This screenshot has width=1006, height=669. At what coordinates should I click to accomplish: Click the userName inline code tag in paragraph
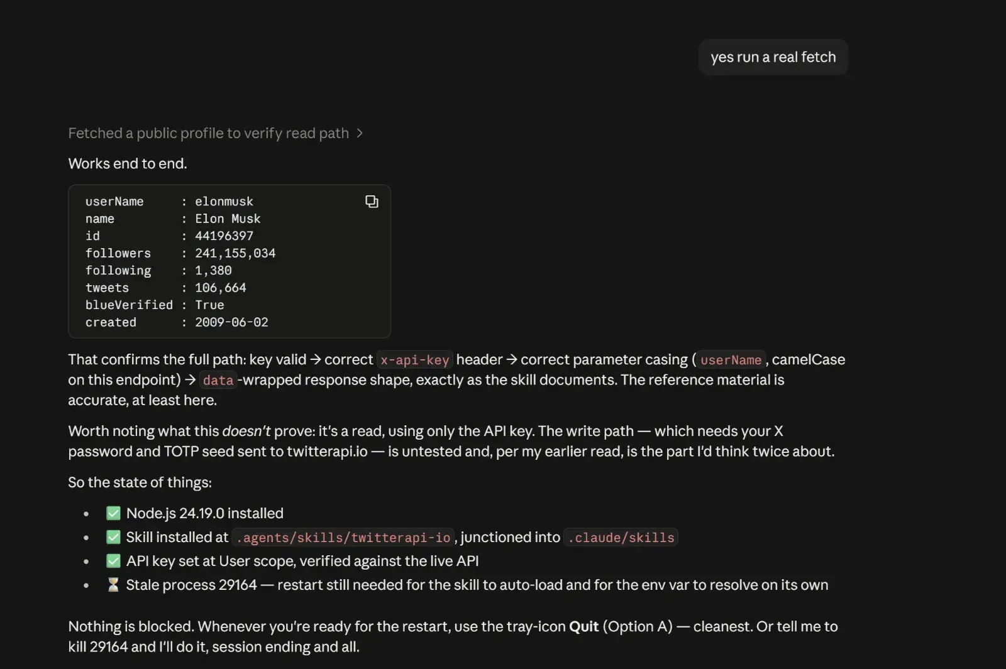(x=731, y=360)
